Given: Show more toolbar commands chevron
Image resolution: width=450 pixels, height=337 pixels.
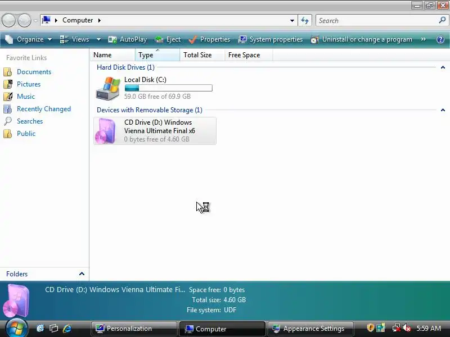Looking at the screenshot, I should [x=424, y=39].
